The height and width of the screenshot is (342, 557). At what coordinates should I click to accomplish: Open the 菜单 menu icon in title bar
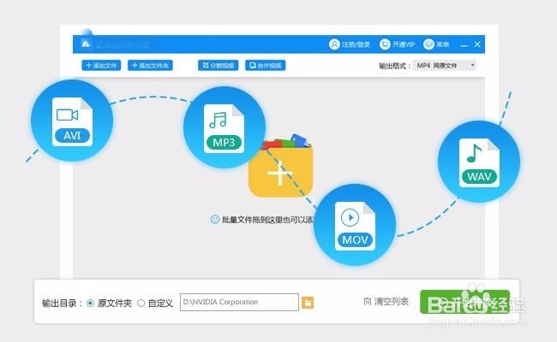[x=428, y=44]
